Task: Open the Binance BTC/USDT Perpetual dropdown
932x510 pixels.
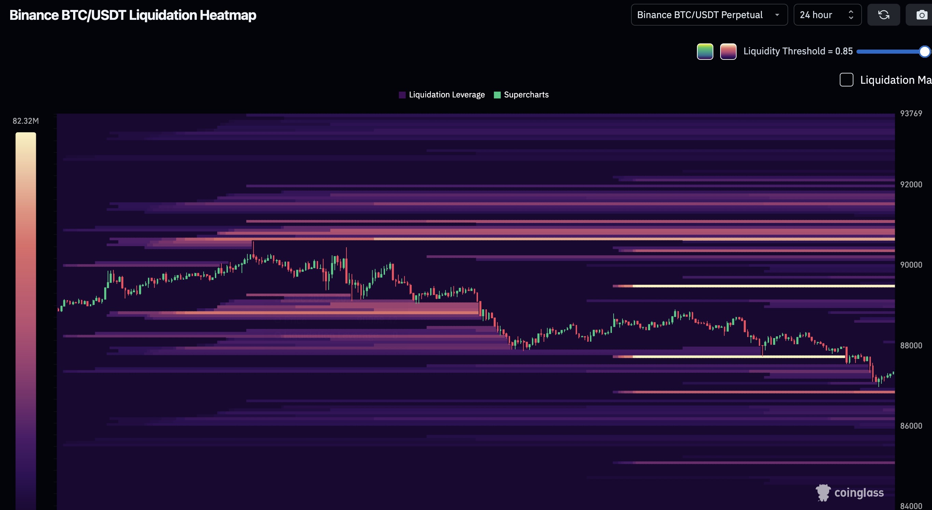Action: pyautogui.click(x=699, y=15)
